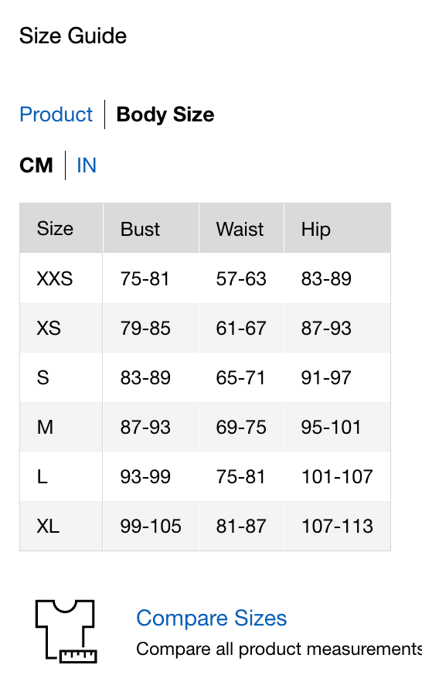Select the XS size row label
The image size is (422, 699).
click(49, 329)
